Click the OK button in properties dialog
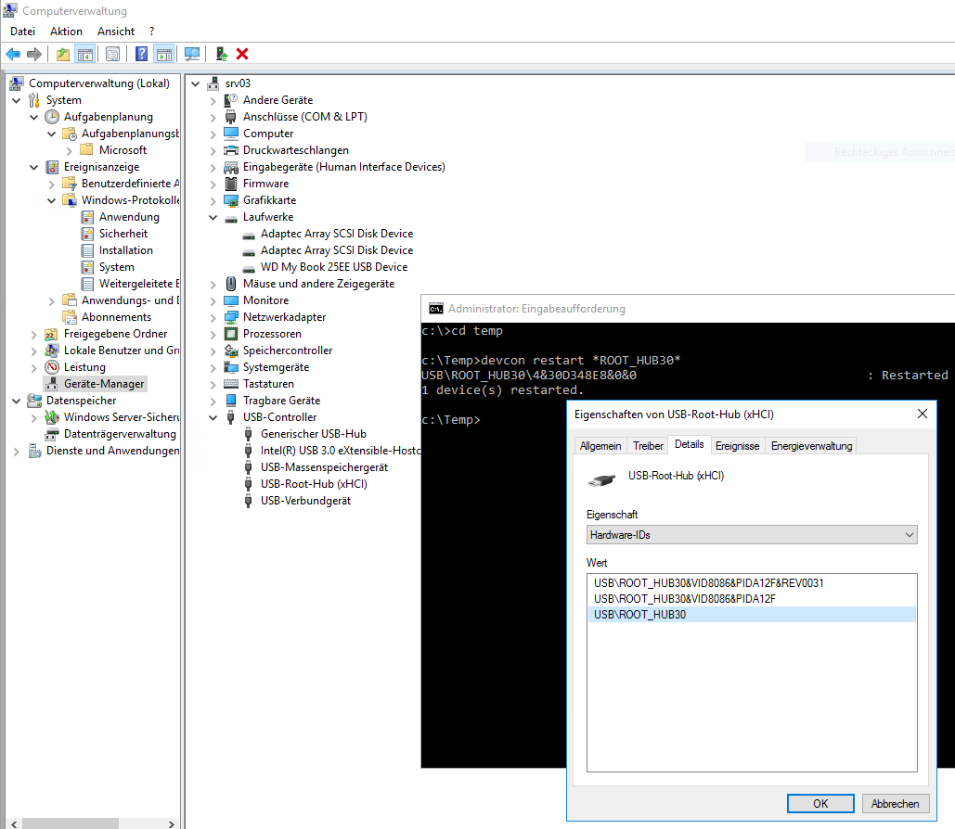955x829 pixels. (820, 804)
